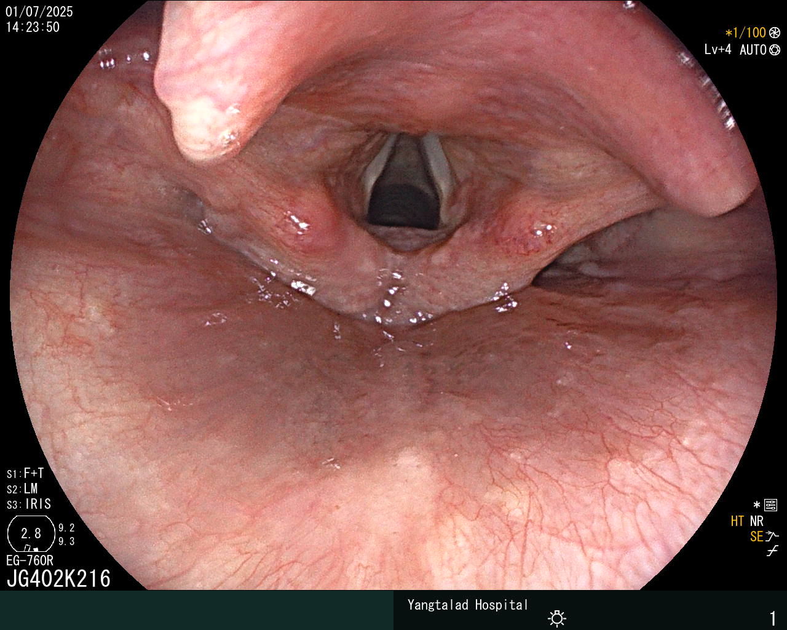This screenshot has width=787, height=630.
Task: Click the structure enhancement curve icon next to SE
Action: pos(772,536)
